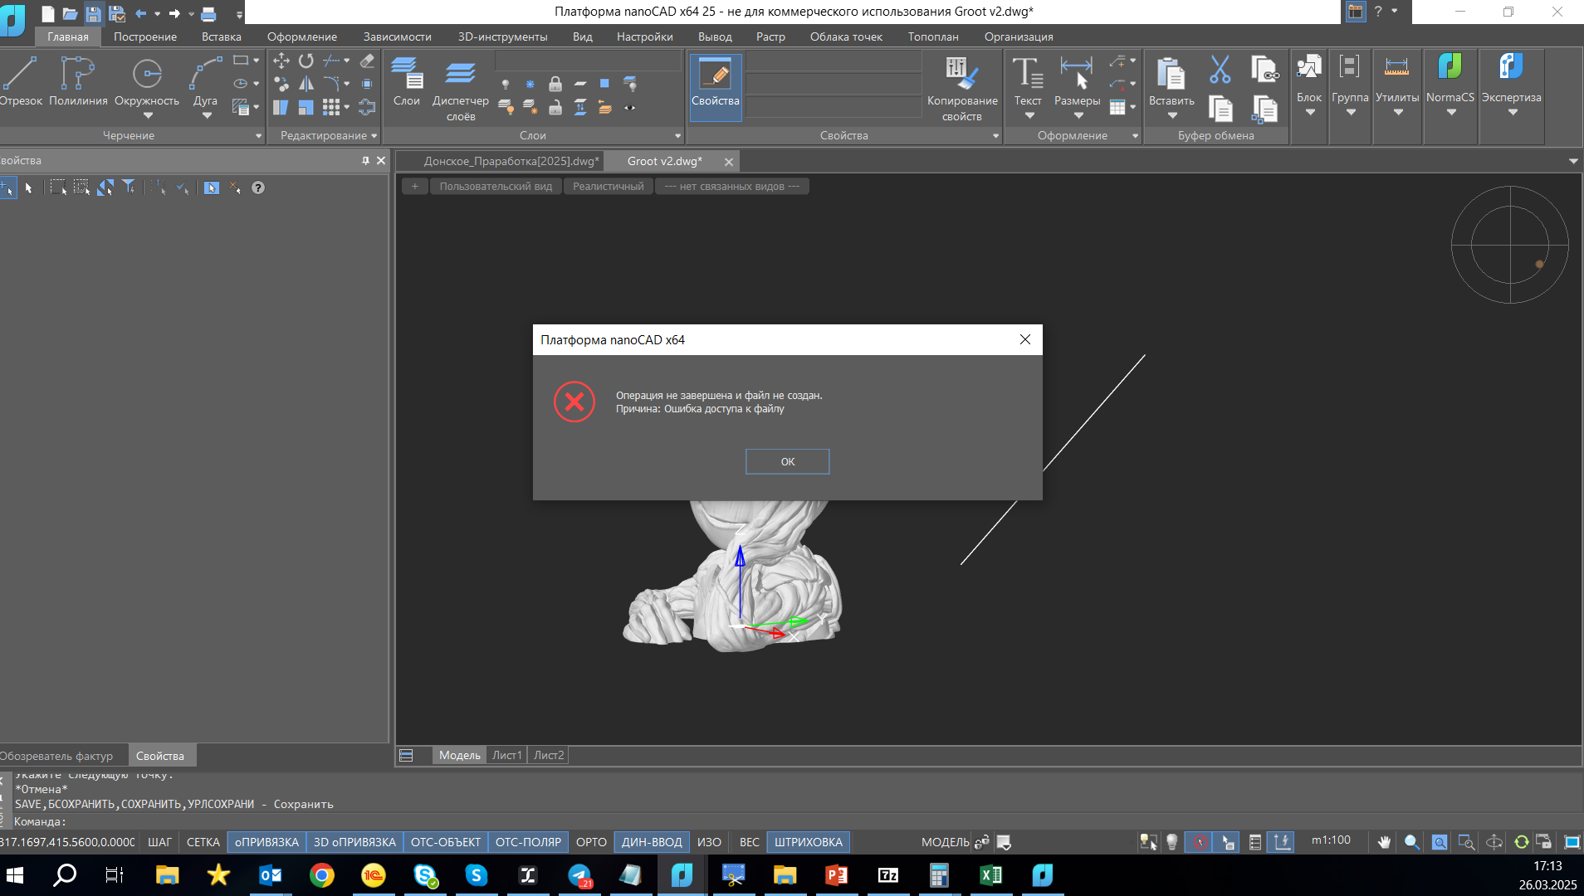Expand the Редактирование panel dropdown
Image resolution: width=1584 pixels, height=896 pixels.
point(374,136)
